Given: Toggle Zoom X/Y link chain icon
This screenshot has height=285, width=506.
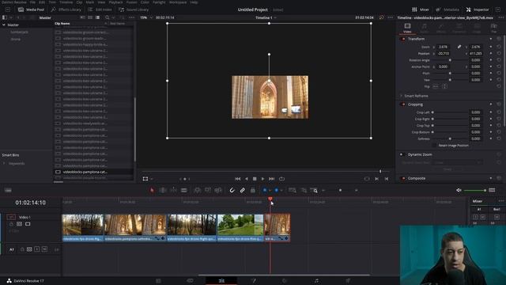Looking at the screenshot, I should 459,47.
